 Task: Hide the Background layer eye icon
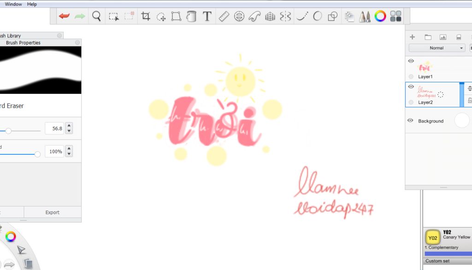pyautogui.click(x=410, y=120)
